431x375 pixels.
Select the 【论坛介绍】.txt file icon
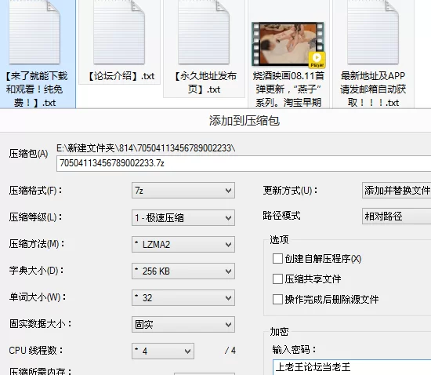click(x=119, y=32)
